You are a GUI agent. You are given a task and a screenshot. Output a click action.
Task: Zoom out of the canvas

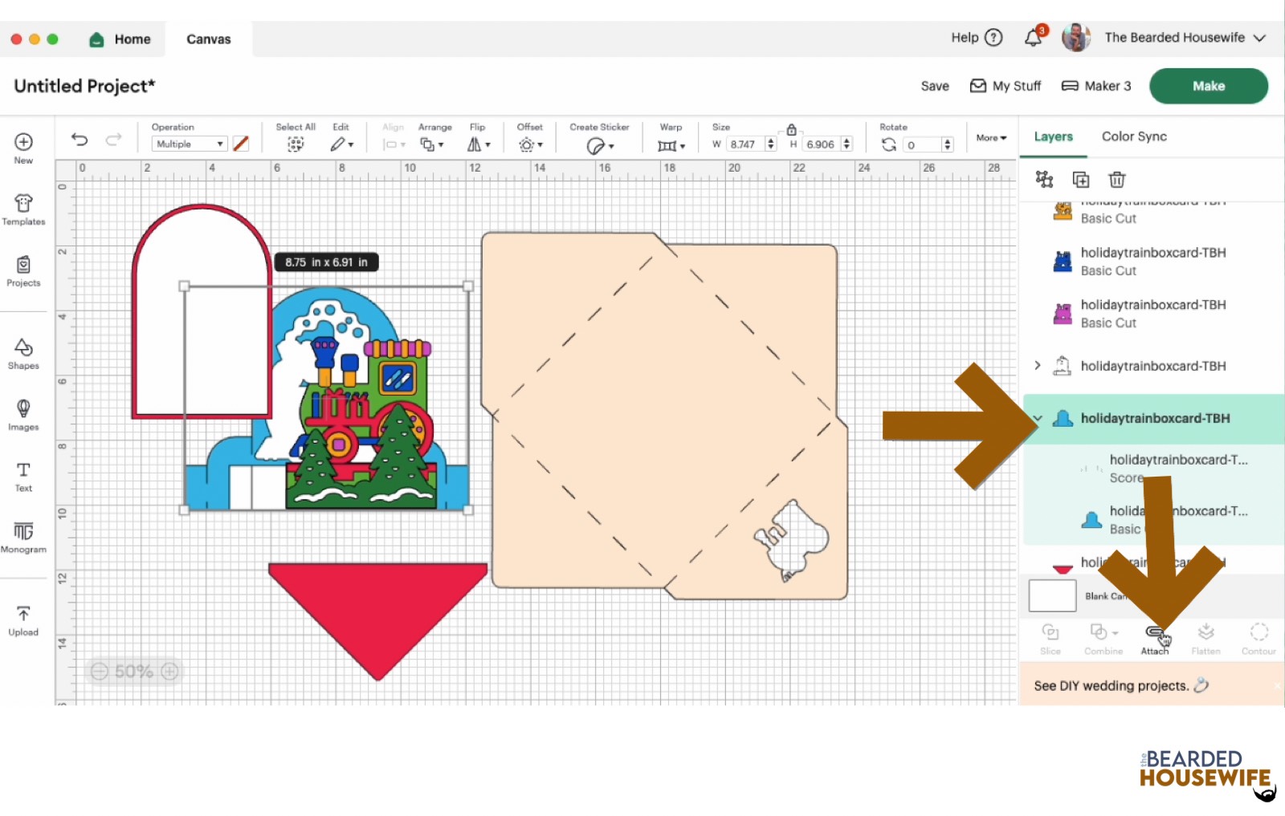99,672
